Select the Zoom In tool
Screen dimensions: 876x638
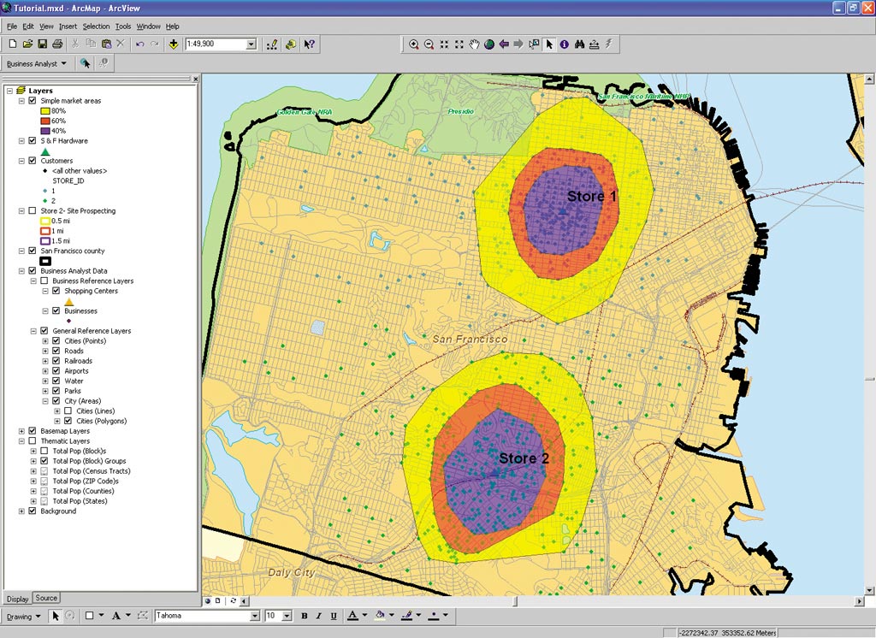414,44
